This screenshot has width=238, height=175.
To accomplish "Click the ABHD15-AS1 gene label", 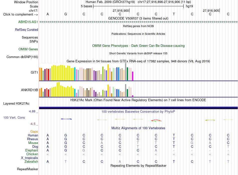I will (x=28, y=22).
